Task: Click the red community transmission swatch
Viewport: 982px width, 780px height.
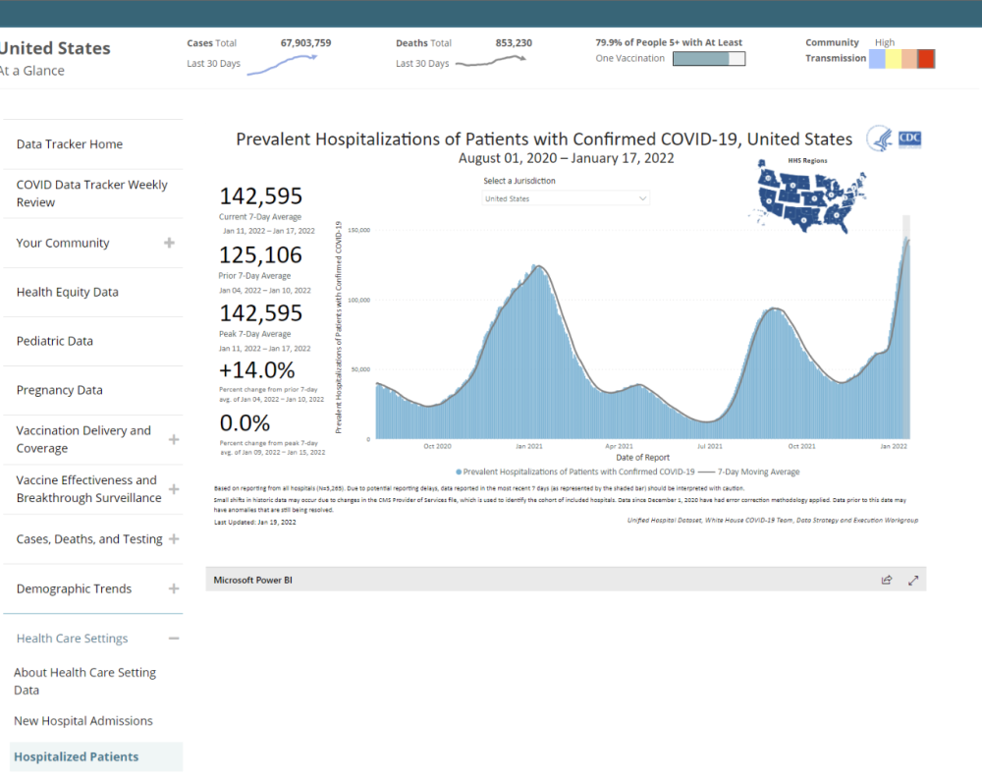Action: tap(926, 59)
